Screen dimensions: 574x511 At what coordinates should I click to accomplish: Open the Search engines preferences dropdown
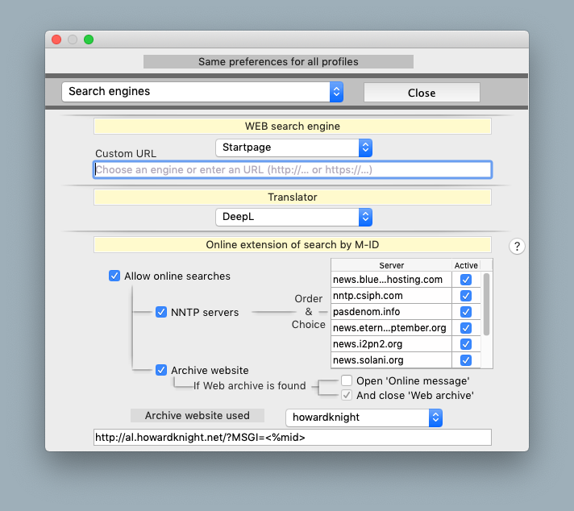[202, 92]
